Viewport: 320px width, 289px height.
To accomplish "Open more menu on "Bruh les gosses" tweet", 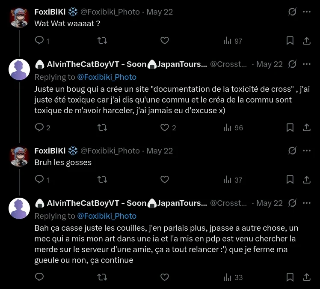I will 307,151.
